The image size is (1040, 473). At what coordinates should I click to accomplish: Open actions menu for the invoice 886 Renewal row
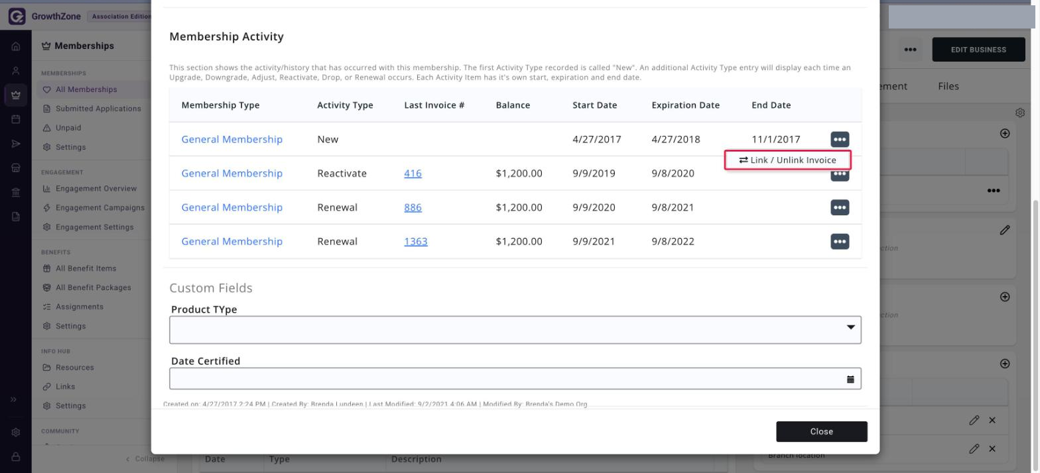(x=840, y=207)
